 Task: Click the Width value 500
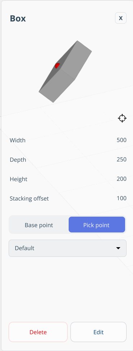pyautogui.click(x=121, y=140)
